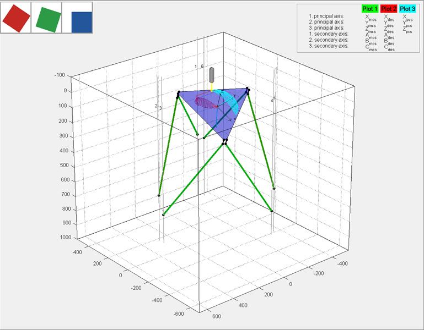This screenshot has height=330, width=424.
Task: Click the yellow tool tip below spindle
Action: tap(212, 86)
